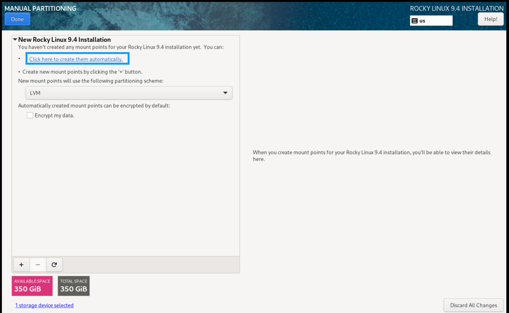Image resolution: width=509 pixels, height=313 pixels.
Task: Click the text about creating mount points with '+'
Action: 83,72
